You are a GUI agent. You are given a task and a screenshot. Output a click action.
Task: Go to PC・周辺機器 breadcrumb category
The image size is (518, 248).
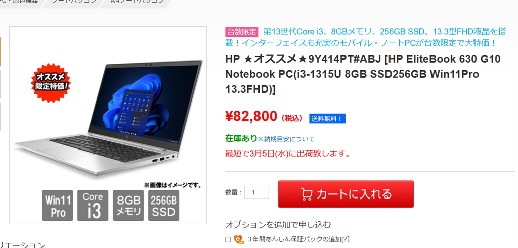coord(20,2)
